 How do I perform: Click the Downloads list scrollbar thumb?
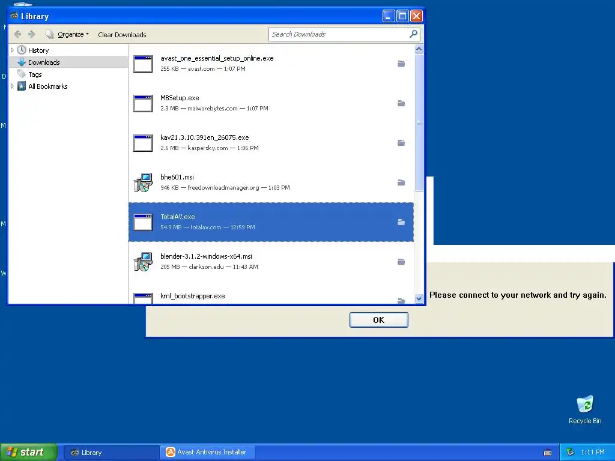[x=419, y=122]
